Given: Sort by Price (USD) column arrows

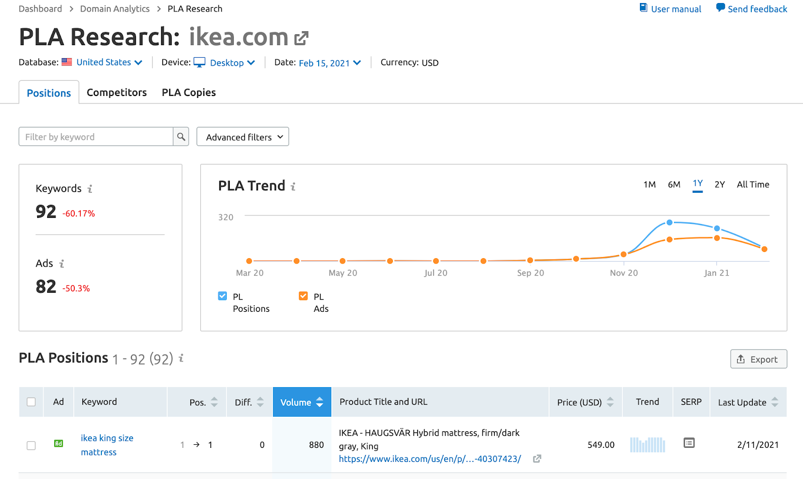Looking at the screenshot, I should point(610,402).
